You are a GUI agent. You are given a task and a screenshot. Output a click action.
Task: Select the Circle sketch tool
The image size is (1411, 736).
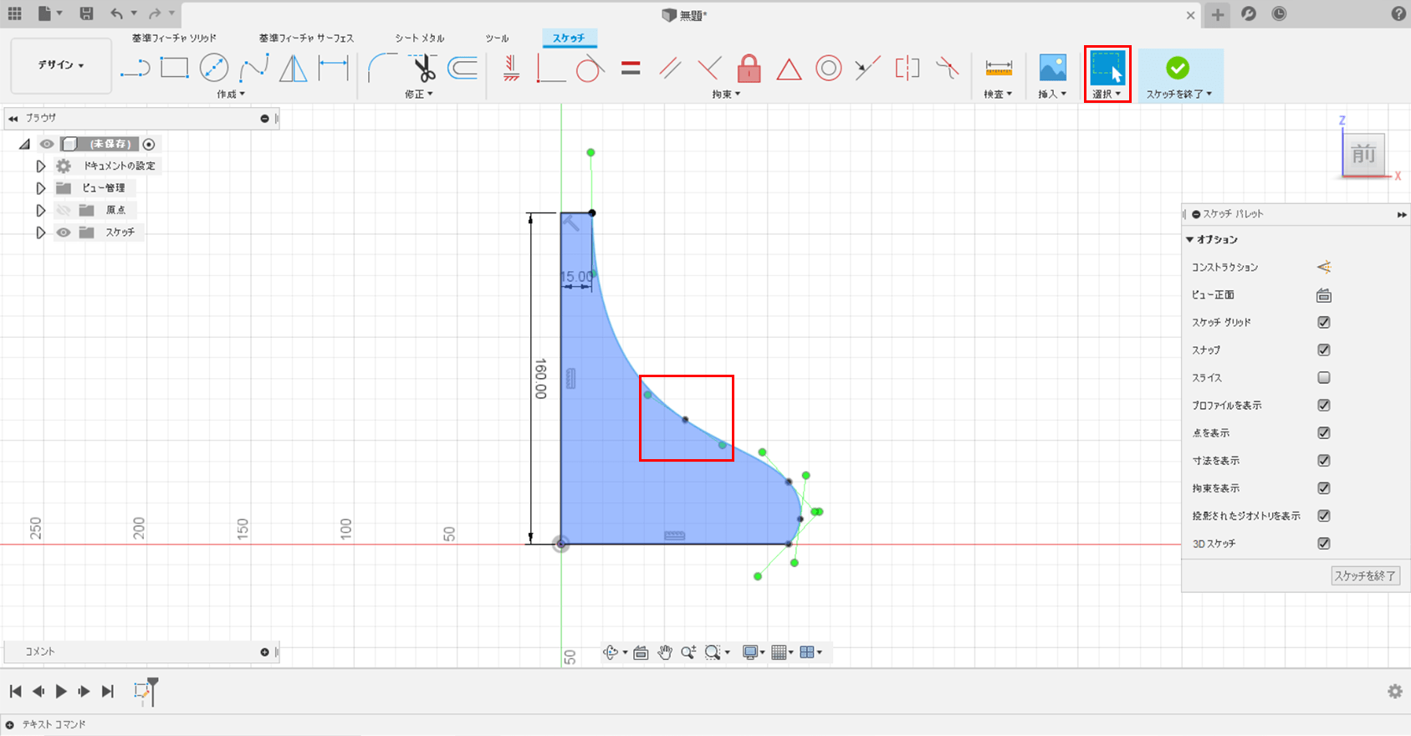(214, 68)
